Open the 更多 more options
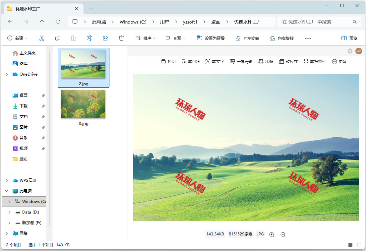This screenshot has width=366, height=251. click(x=339, y=62)
